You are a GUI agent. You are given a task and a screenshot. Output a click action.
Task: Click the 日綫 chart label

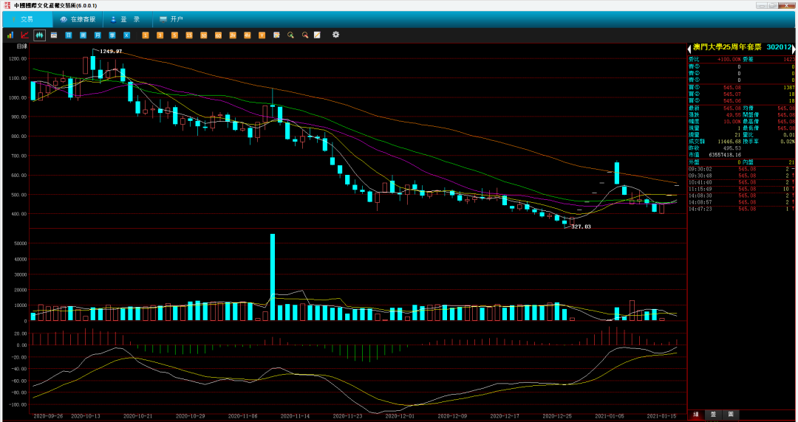22,46
